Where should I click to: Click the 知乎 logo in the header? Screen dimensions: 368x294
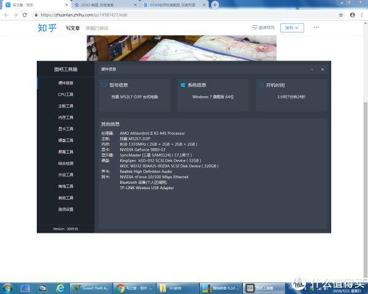point(47,28)
